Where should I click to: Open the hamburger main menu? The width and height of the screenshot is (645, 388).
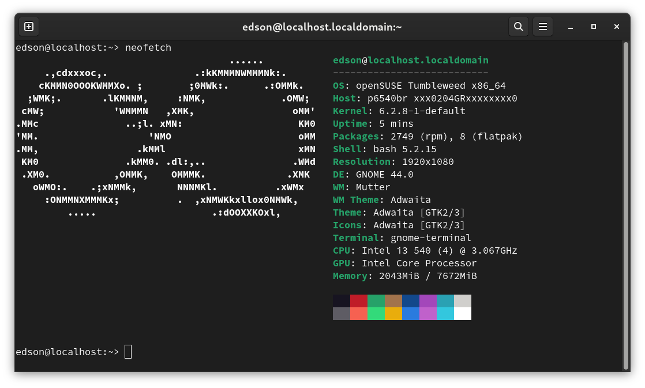tap(542, 27)
